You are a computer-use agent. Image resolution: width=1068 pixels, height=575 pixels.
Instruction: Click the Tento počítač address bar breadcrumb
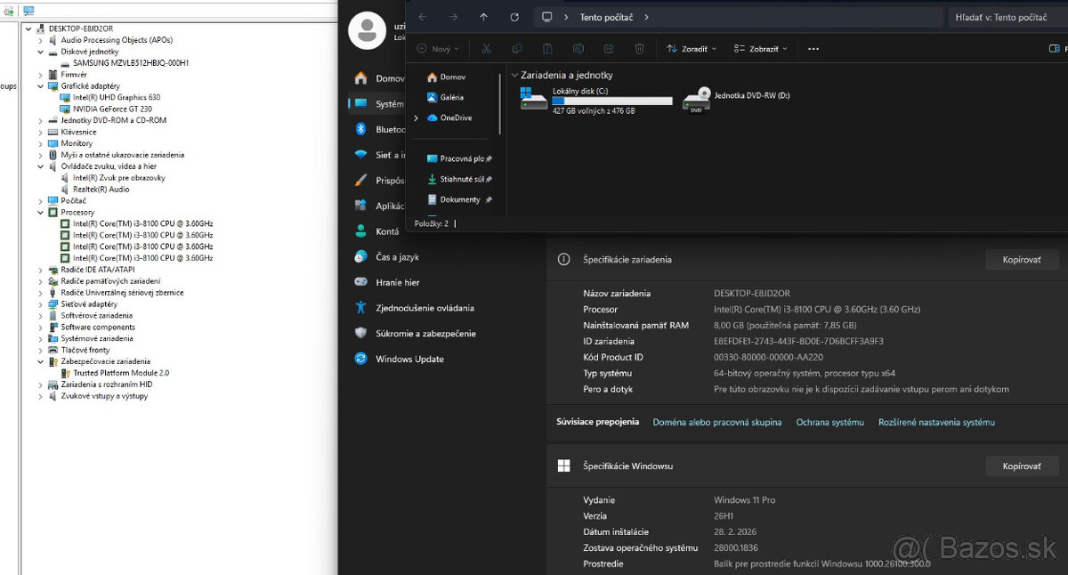pos(609,17)
